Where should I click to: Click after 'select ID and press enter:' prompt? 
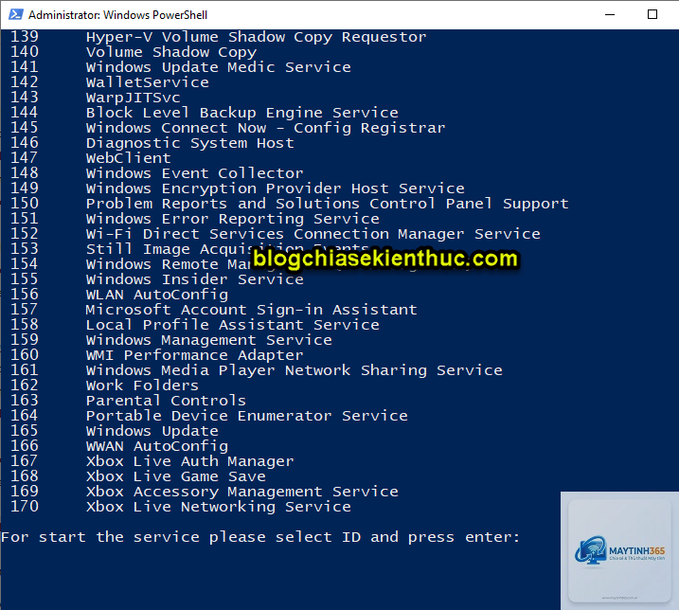click(x=527, y=538)
